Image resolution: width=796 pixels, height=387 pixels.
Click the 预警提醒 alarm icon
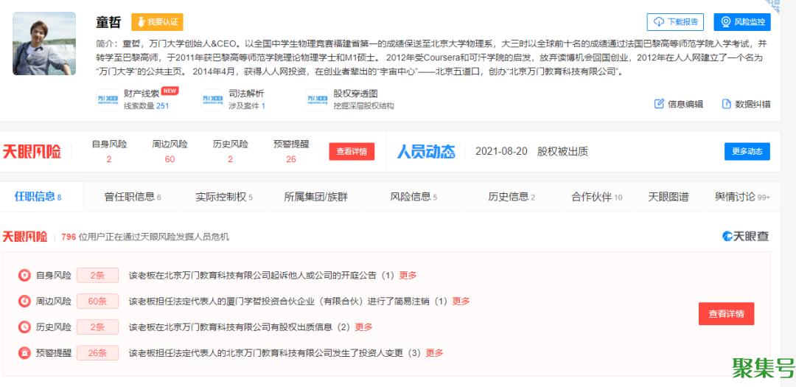pos(24,353)
